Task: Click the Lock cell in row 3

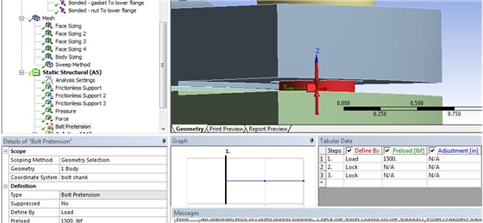Action: click(363, 175)
